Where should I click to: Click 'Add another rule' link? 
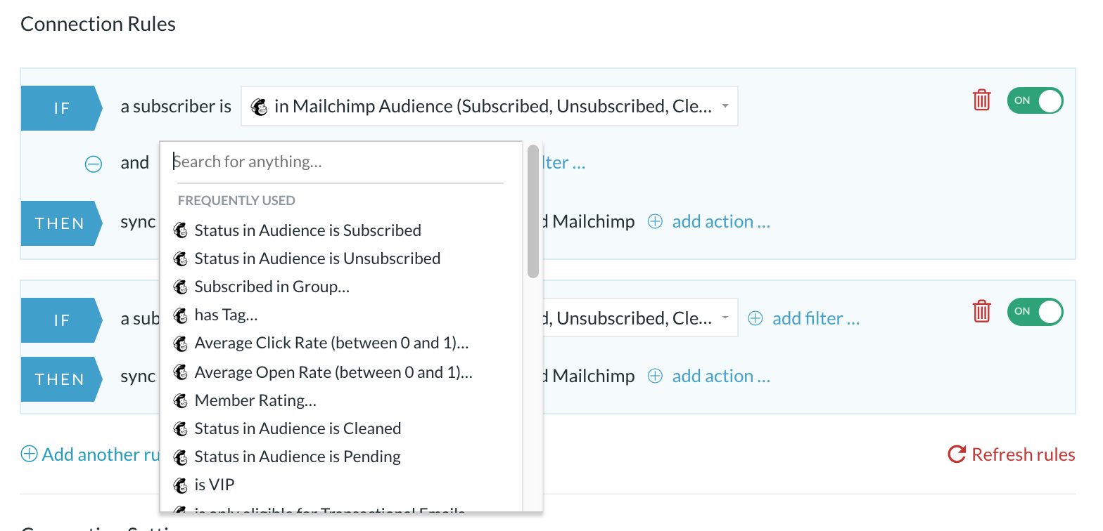pos(102,454)
